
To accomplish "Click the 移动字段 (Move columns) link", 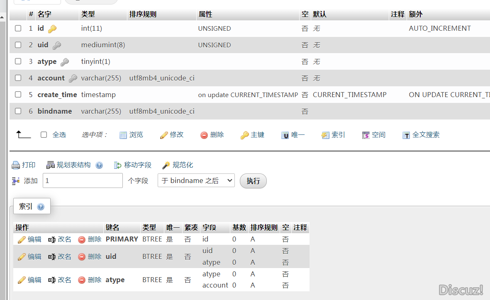I will coord(137,165).
